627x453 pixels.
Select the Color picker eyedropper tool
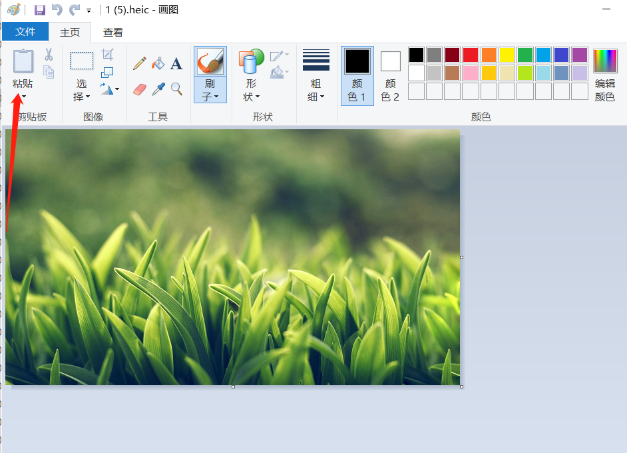(x=158, y=89)
